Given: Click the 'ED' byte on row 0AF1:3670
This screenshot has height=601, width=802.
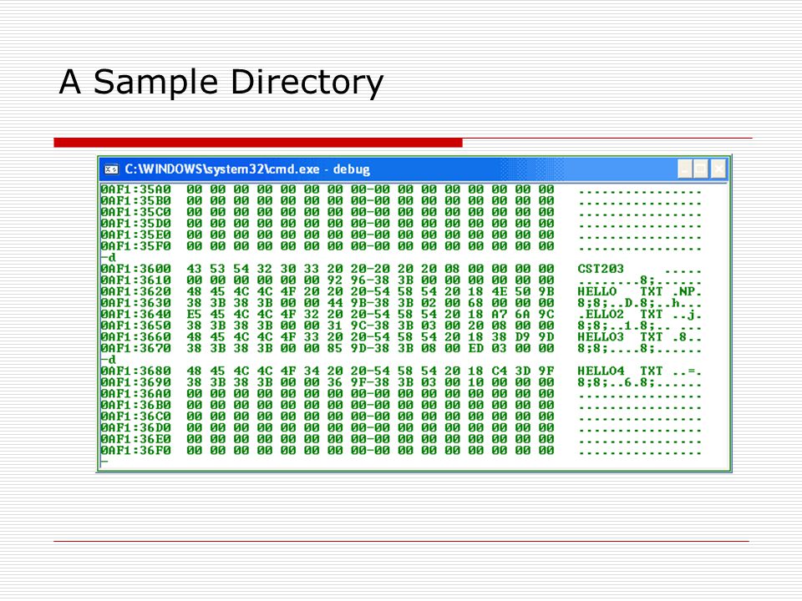Looking at the screenshot, I should click(475, 348).
